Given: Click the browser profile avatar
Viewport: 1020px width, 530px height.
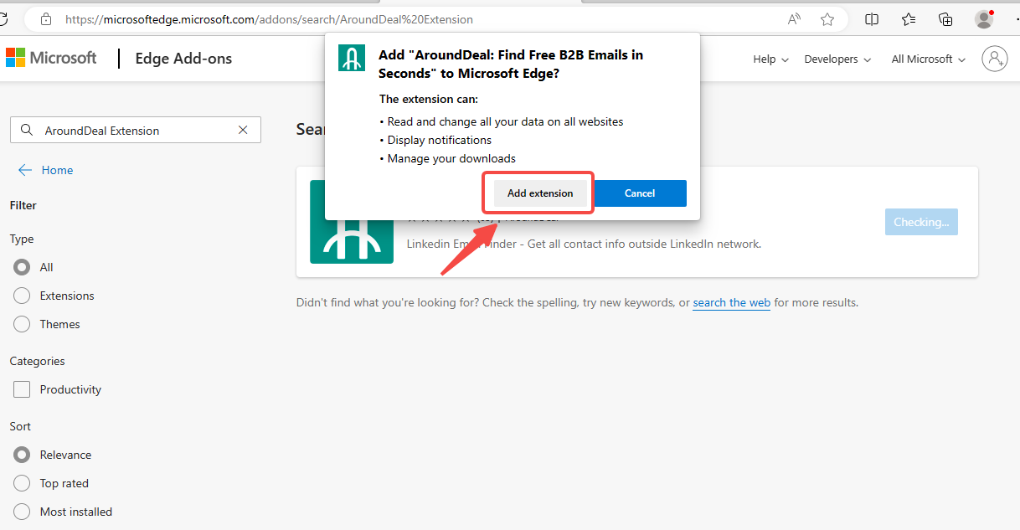Looking at the screenshot, I should tap(984, 19).
